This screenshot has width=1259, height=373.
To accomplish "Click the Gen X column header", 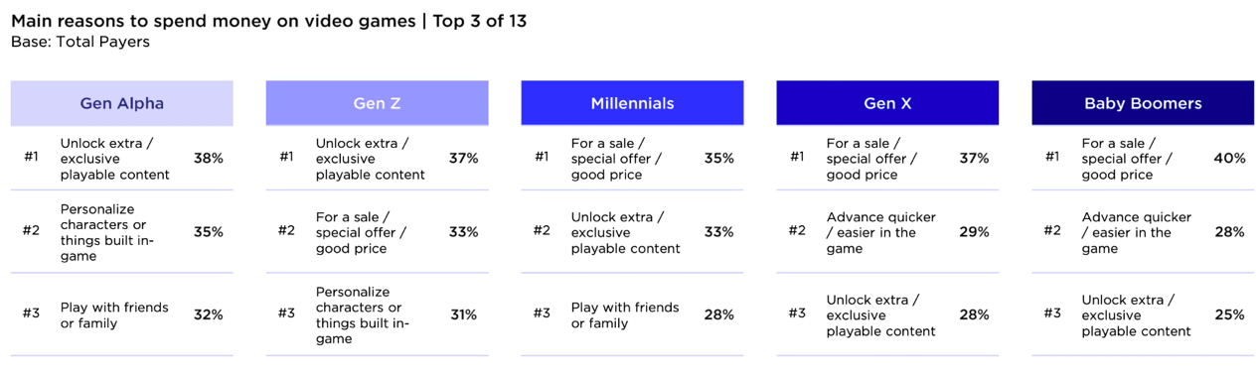I will click(887, 103).
